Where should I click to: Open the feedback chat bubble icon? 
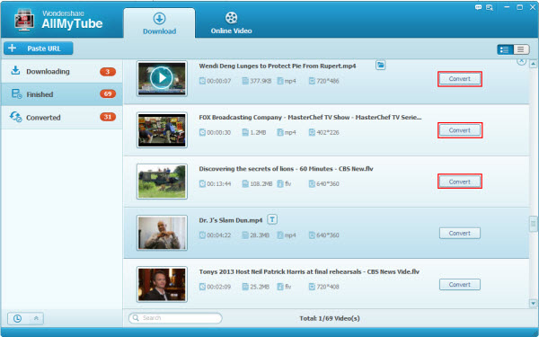(x=478, y=7)
